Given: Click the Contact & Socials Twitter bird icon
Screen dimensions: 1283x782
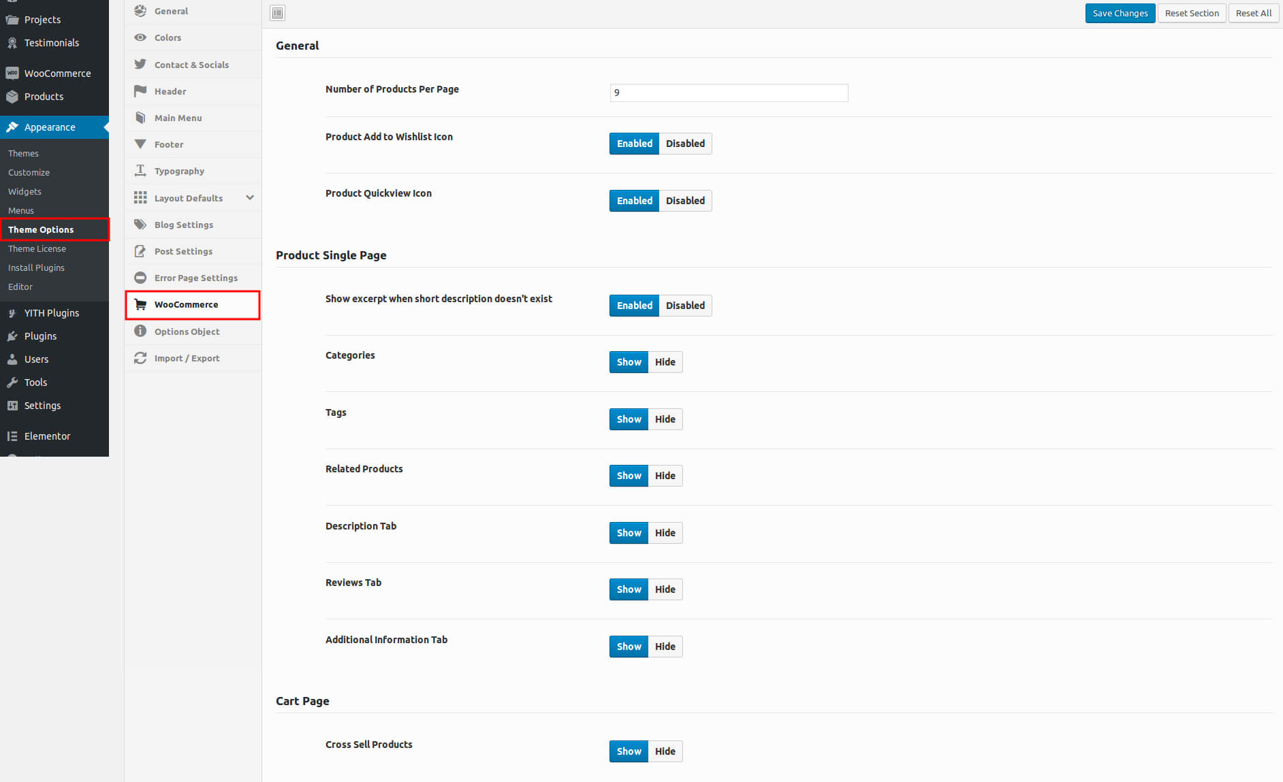Looking at the screenshot, I should [x=140, y=64].
